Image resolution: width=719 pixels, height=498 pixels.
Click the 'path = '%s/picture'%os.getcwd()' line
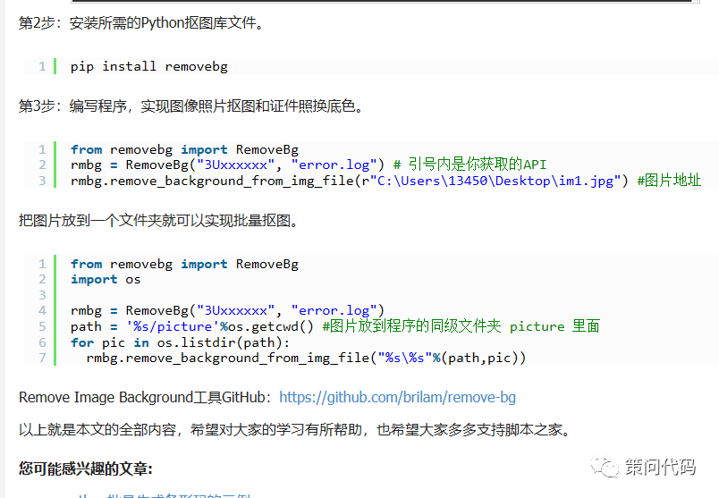(335, 326)
